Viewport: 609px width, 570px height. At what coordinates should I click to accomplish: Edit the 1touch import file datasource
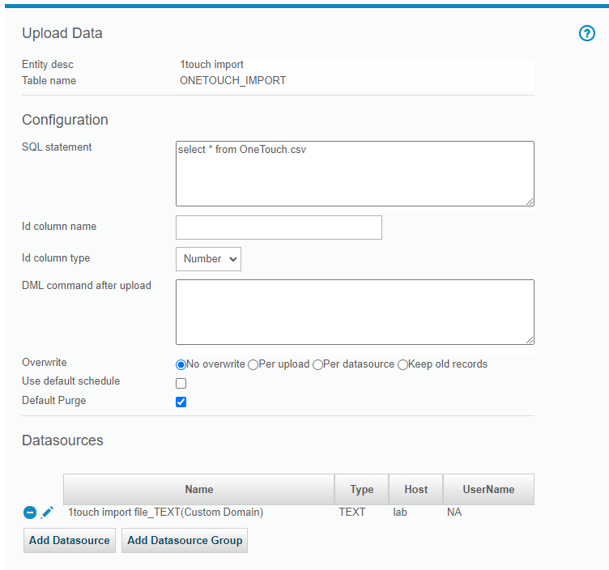coord(47,513)
